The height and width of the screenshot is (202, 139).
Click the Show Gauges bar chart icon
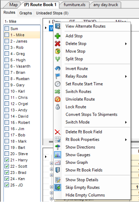[58, 155]
